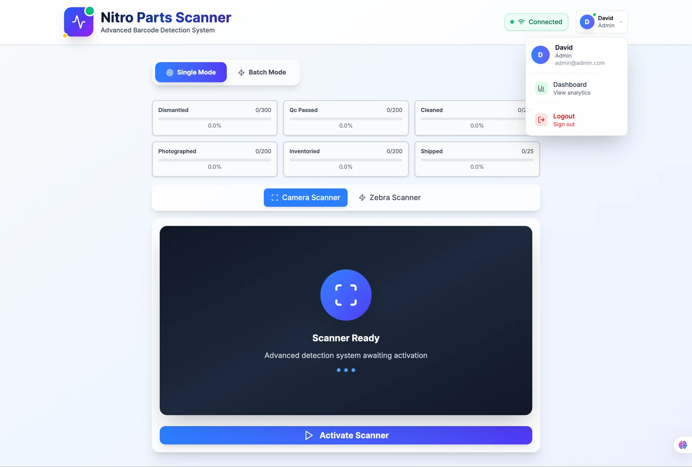Click the brain assistant icon at bottom right
This screenshot has height=467, width=692.
tap(683, 445)
